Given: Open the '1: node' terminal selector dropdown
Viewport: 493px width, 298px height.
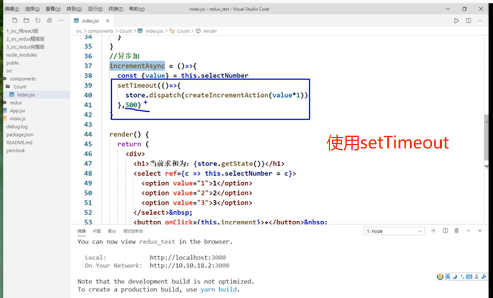Looking at the screenshot, I should (x=394, y=231).
